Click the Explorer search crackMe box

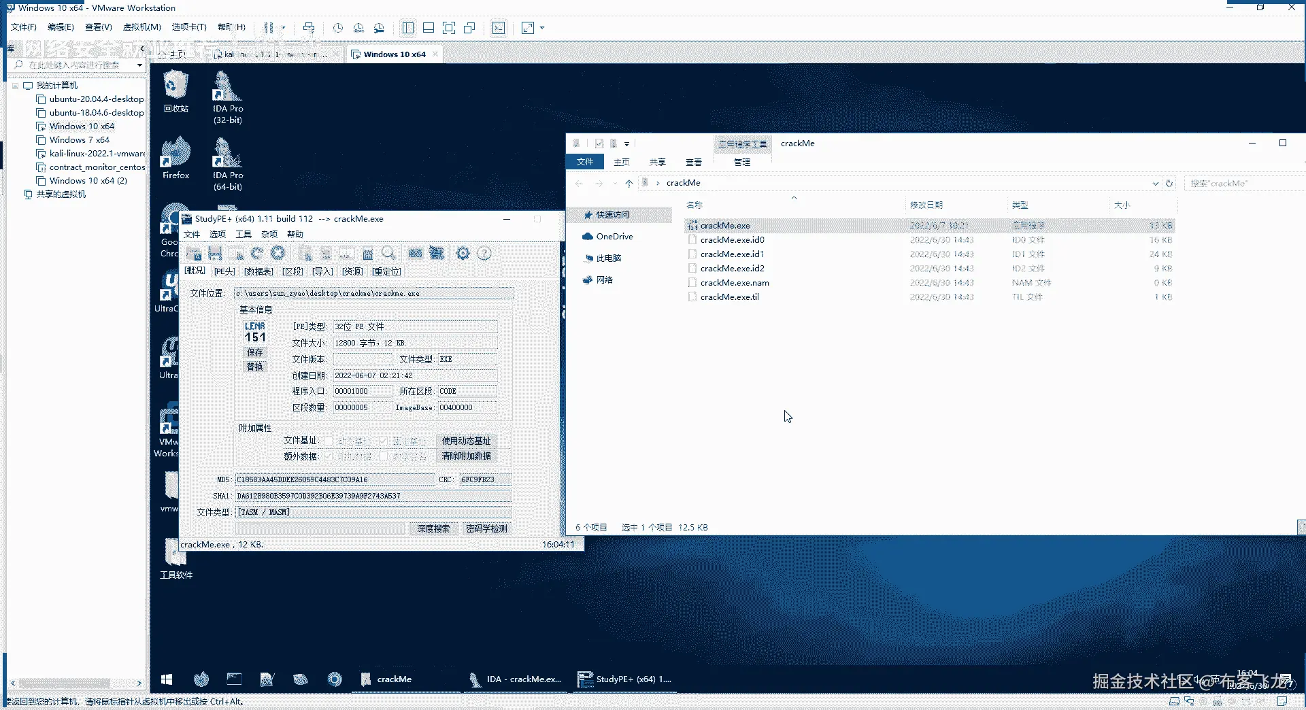tap(1244, 183)
